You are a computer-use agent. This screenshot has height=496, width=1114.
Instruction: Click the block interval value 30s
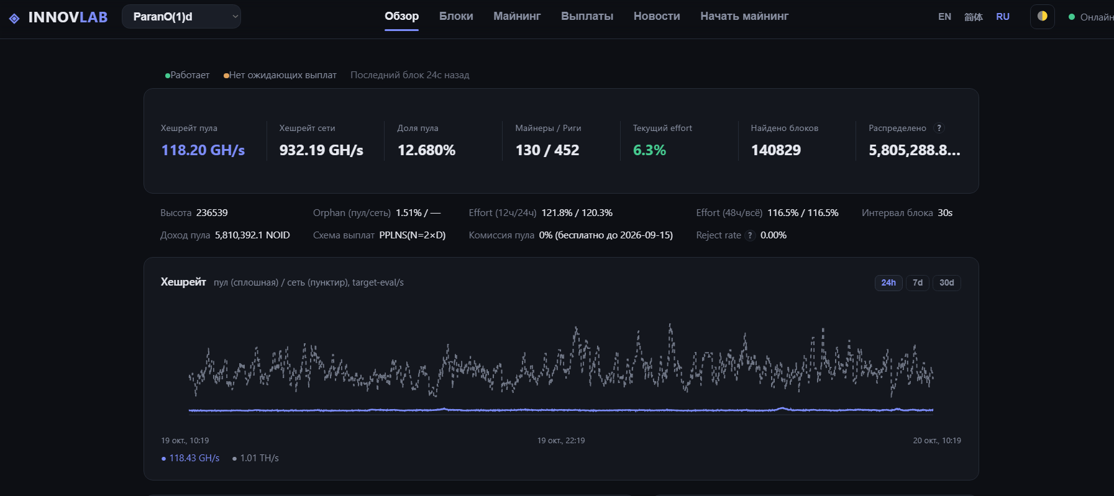(x=945, y=213)
